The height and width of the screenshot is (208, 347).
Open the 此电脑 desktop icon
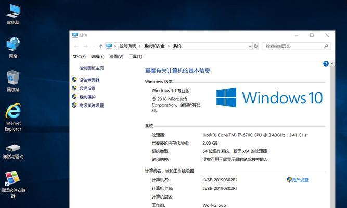click(13, 14)
